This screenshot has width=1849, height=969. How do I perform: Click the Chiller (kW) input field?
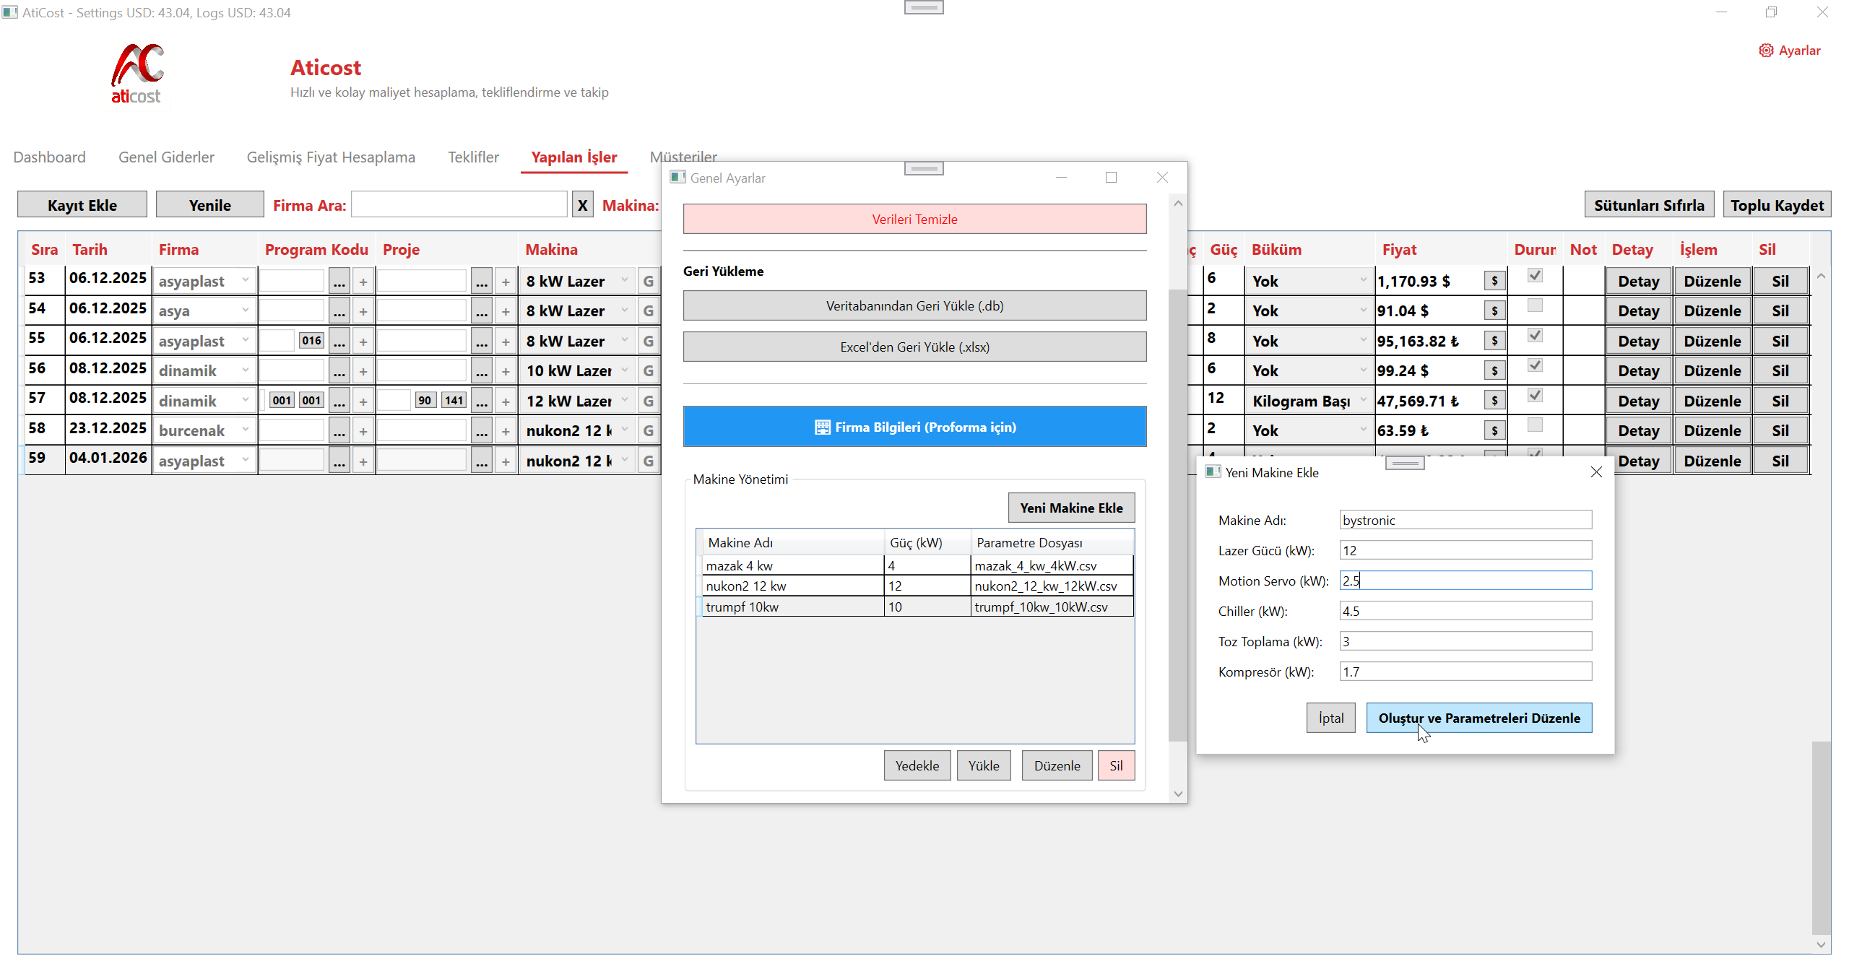coord(1465,612)
